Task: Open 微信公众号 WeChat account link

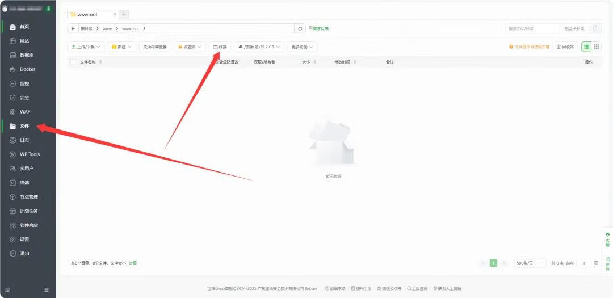Action: [x=389, y=288]
